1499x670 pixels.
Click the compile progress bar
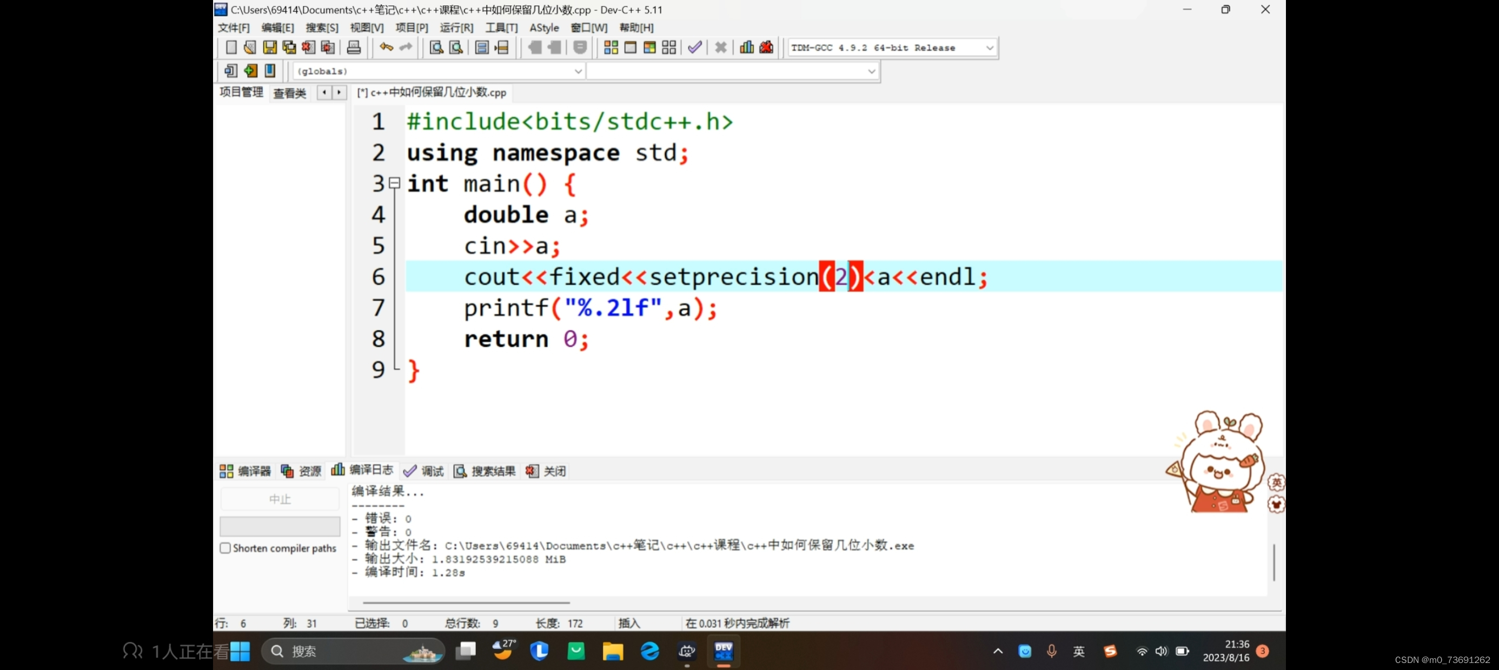click(x=280, y=526)
